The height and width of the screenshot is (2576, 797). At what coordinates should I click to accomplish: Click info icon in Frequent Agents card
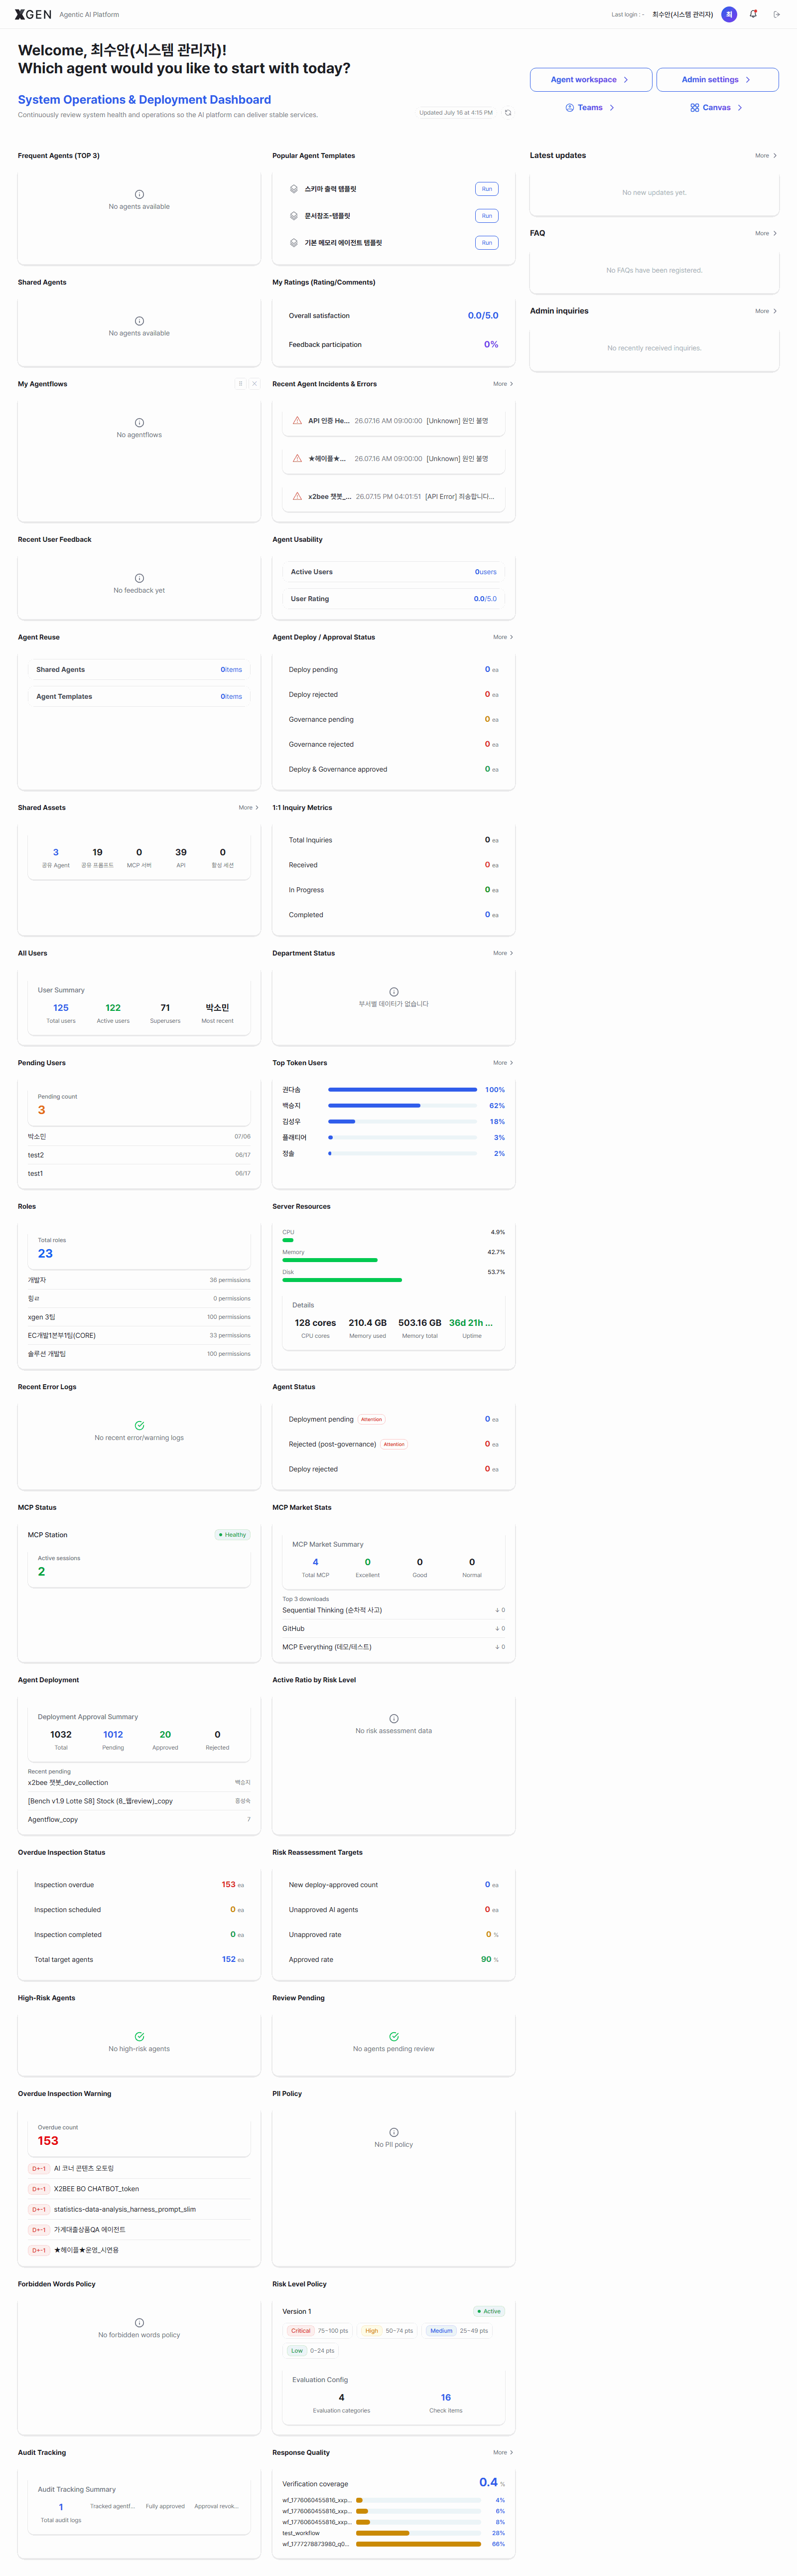click(139, 194)
